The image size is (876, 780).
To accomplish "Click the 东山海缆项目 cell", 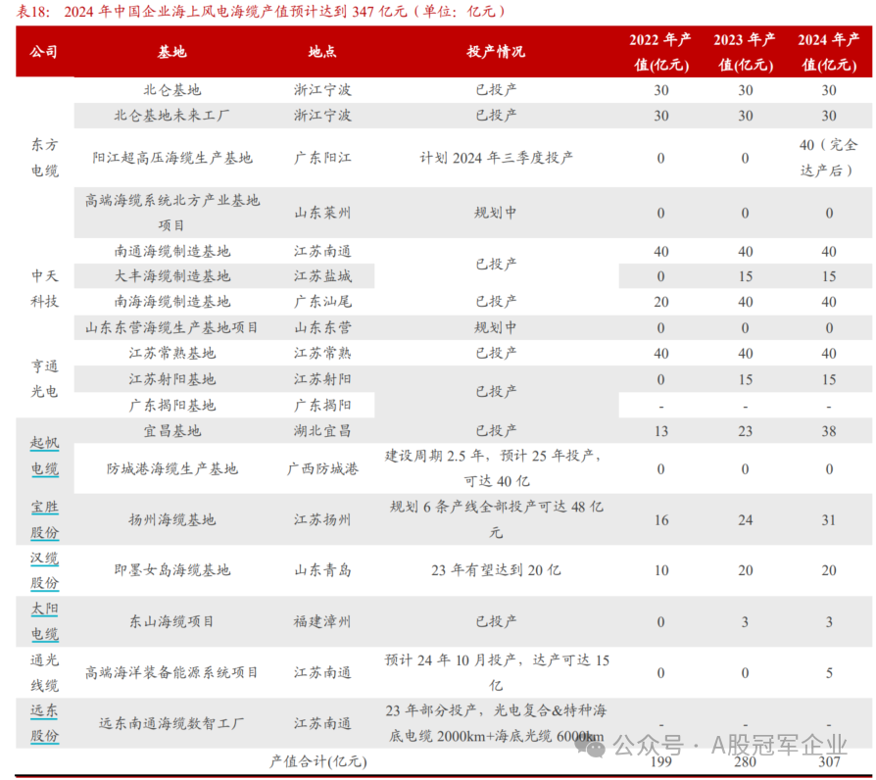I will [x=172, y=621].
